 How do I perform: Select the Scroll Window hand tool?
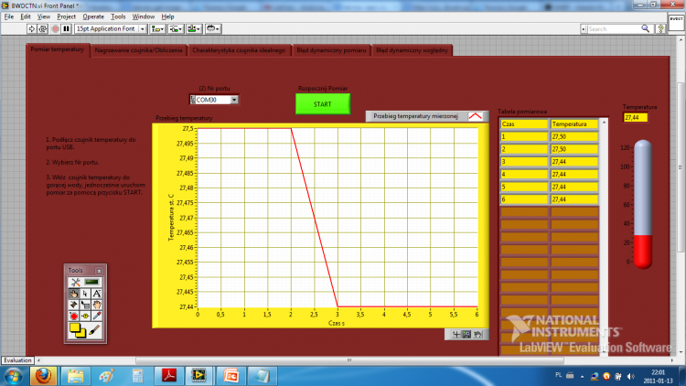[x=97, y=305]
